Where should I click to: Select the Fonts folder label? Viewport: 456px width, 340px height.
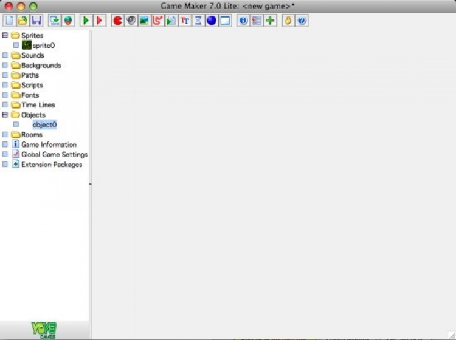[30, 95]
